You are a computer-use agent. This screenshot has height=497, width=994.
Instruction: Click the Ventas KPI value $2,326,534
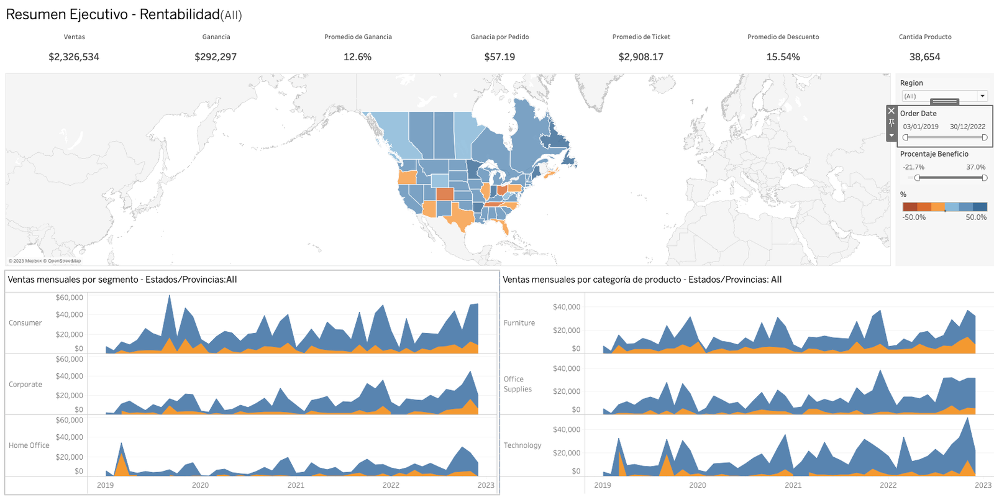[x=74, y=57]
